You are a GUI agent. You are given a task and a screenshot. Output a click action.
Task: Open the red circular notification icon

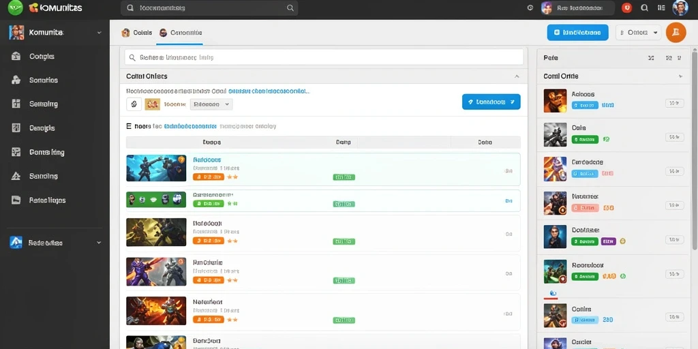(x=627, y=7)
